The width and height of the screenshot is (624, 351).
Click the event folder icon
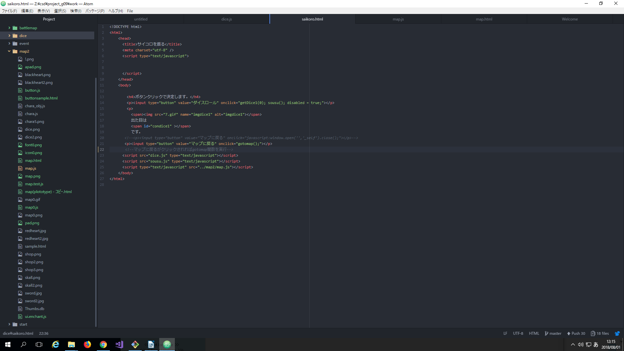tap(15, 44)
